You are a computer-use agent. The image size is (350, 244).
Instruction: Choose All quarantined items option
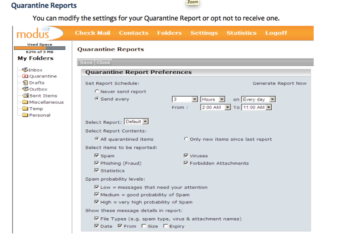point(97,139)
